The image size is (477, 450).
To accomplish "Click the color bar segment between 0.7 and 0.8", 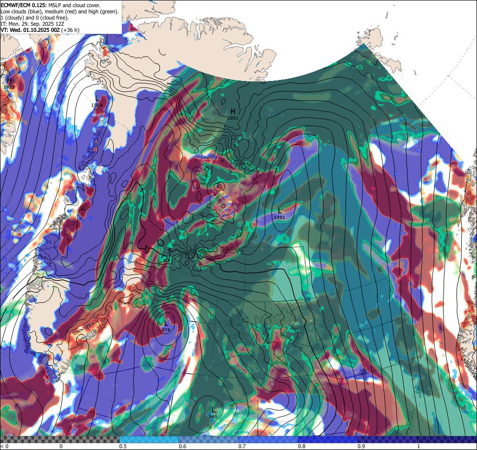I will coord(268,440).
